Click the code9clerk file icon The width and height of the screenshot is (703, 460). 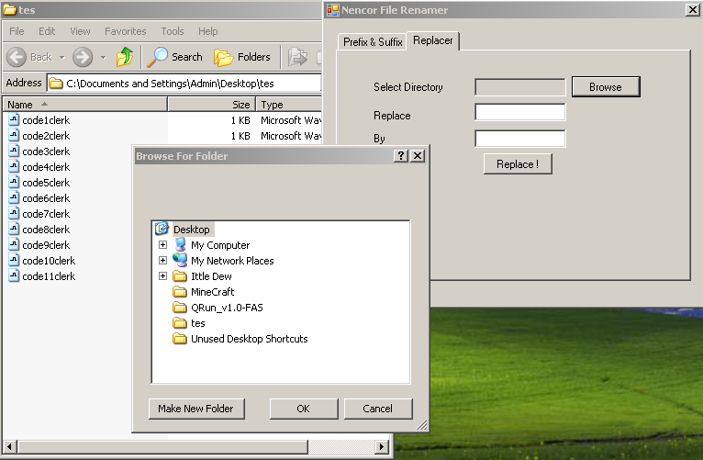click(14, 245)
